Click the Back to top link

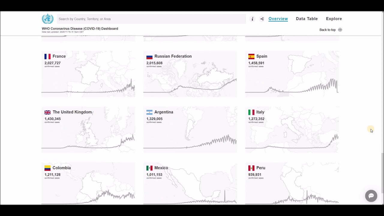point(327,30)
